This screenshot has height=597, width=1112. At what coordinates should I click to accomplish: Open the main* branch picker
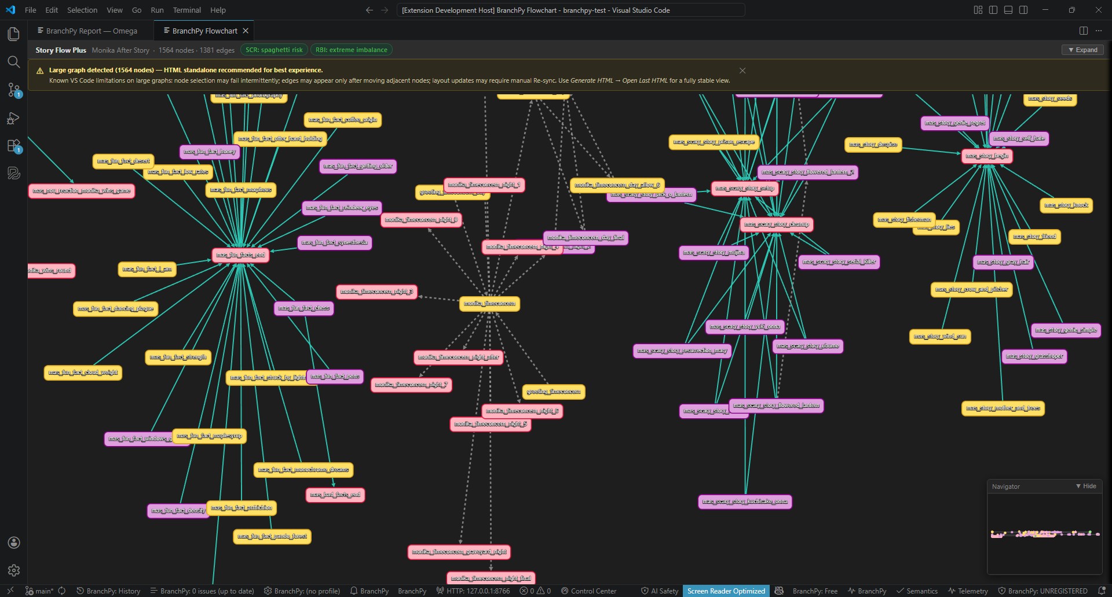[41, 591]
